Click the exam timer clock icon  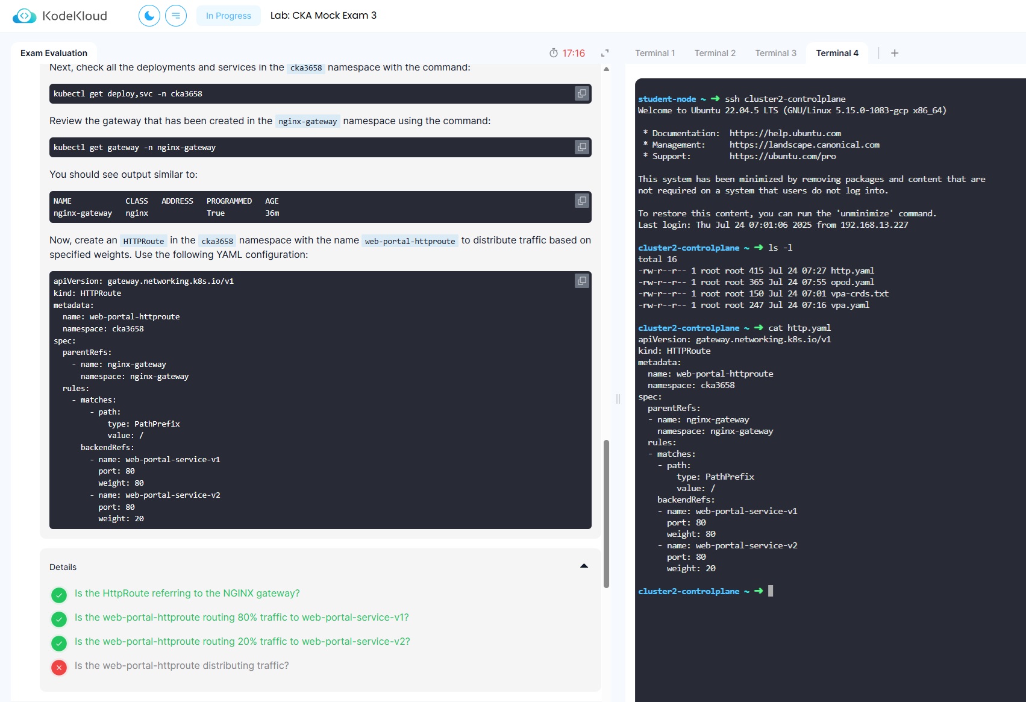tap(554, 53)
